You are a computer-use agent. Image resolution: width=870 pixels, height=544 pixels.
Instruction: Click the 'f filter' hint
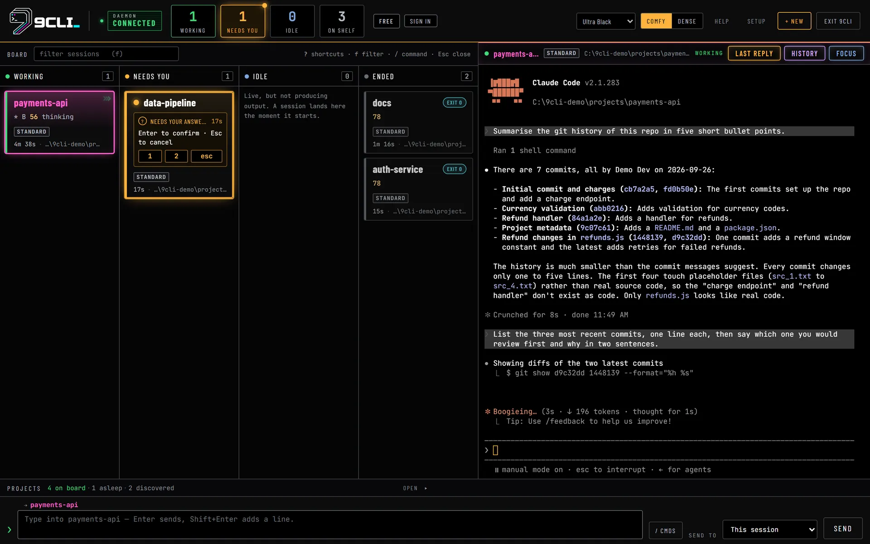369,54
